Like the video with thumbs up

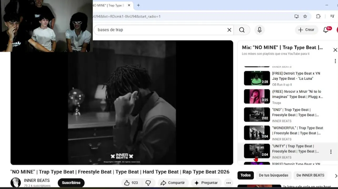pos(131,183)
